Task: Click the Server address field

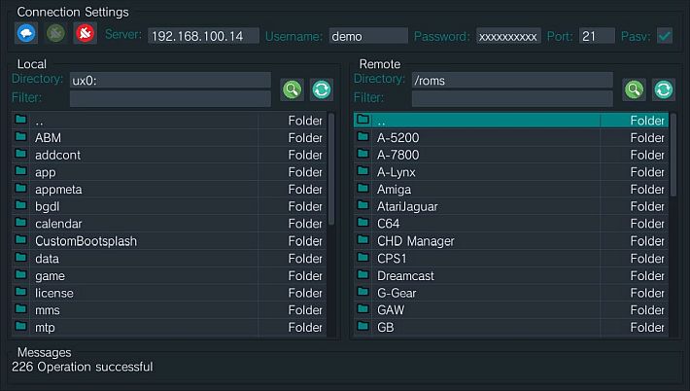Action: click(x=203, y=36)
